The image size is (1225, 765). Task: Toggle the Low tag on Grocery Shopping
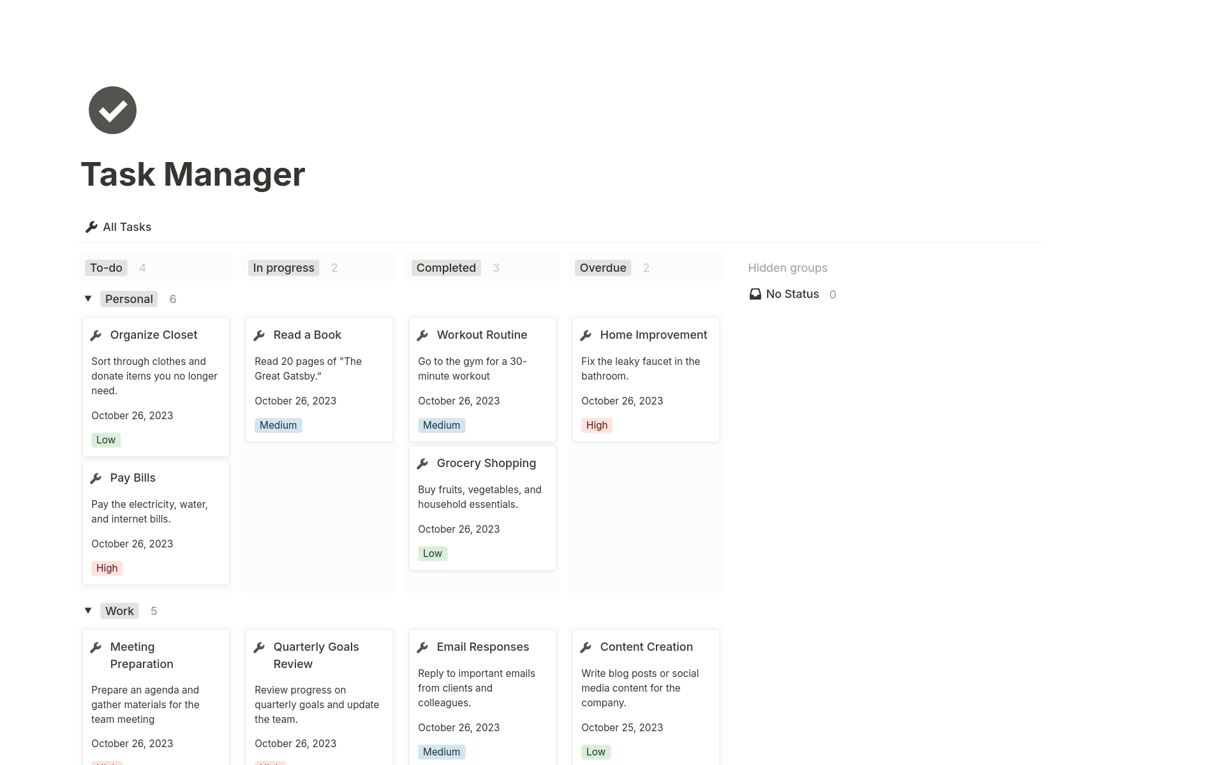pos(432,553)
